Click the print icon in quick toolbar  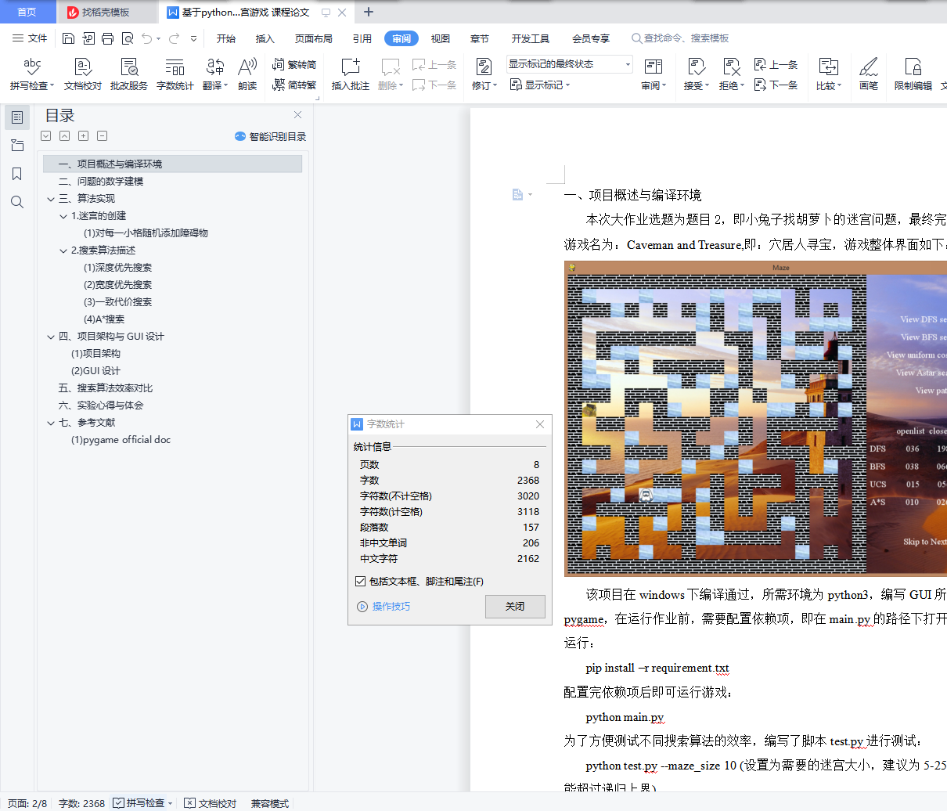(107, 38)
